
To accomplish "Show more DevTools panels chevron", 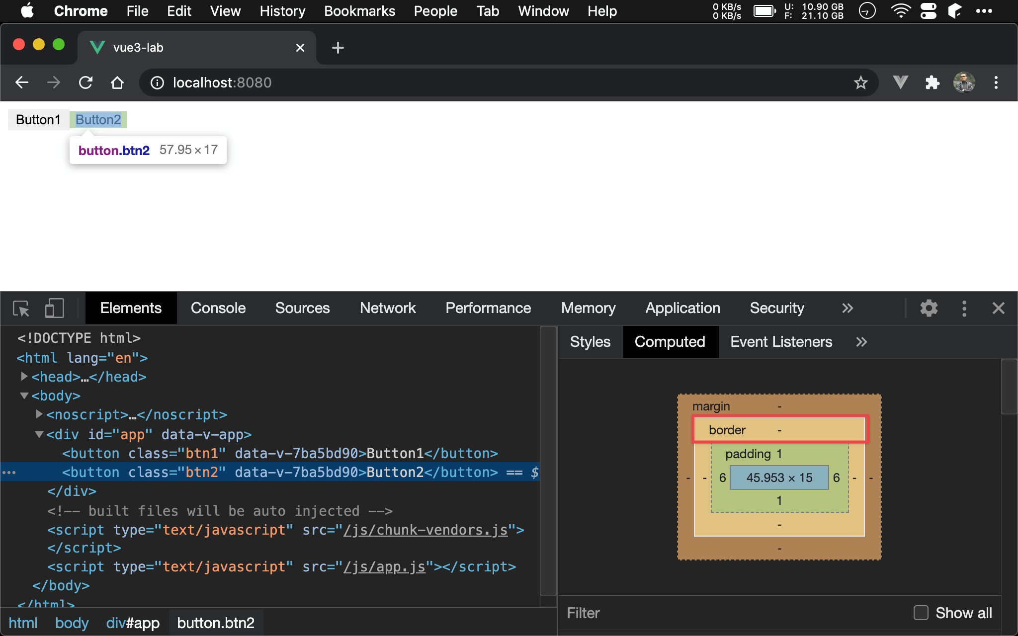I will (848, 309).
